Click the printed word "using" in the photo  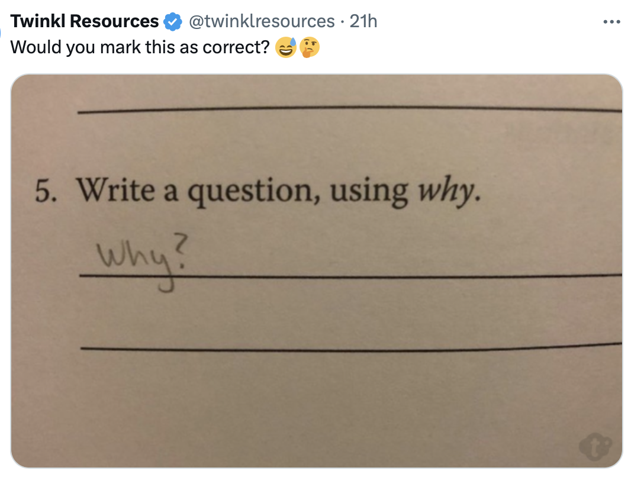pyautogui.click(x=368, y=192)
